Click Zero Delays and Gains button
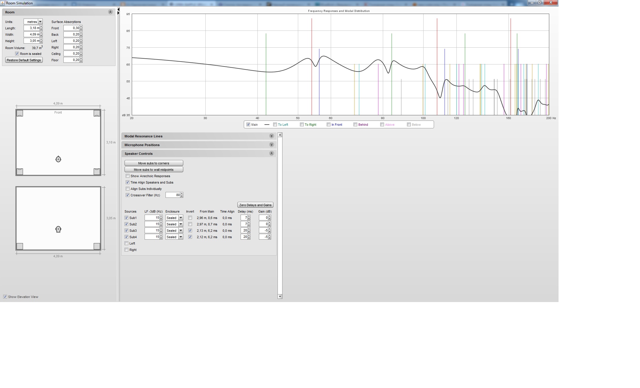640x388 pixels. pos(255,205)
